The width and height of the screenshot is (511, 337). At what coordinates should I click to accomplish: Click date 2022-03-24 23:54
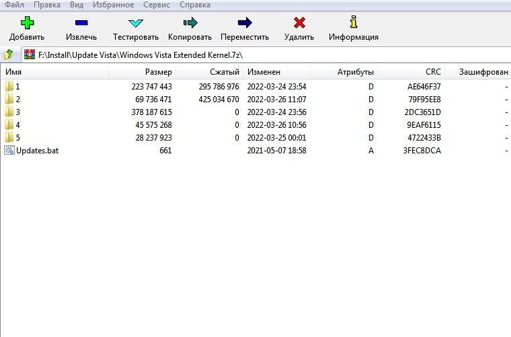click(x=277, y=86)
